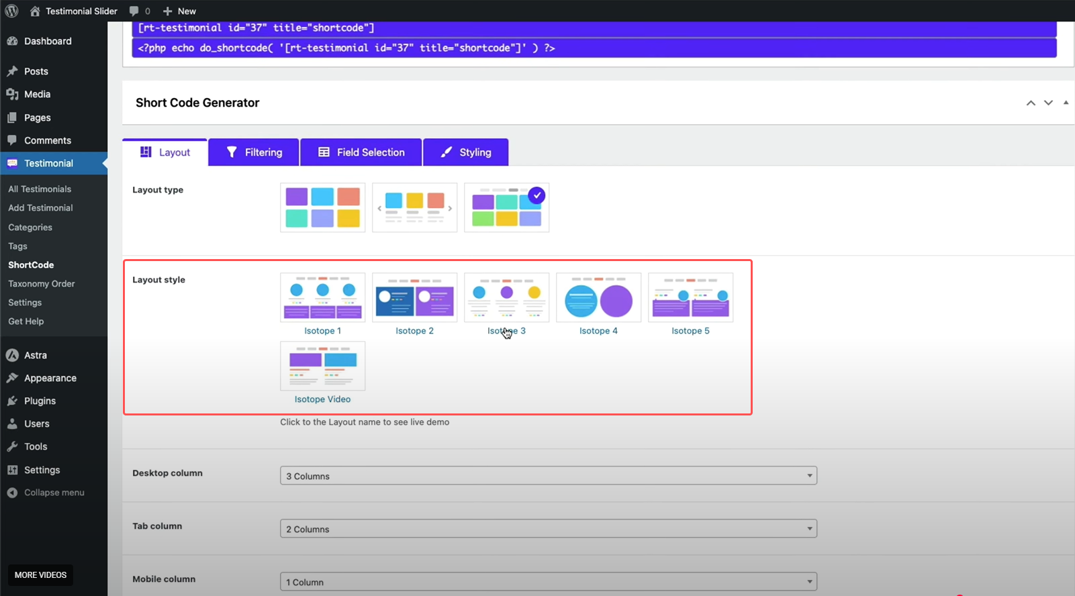Collapse the Short Code Generator panel

pyautogui.click(x=1066, y=103)
